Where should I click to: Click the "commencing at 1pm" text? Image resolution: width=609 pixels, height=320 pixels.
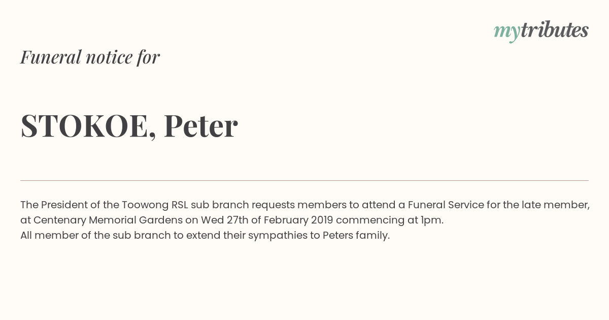point(389,220)
